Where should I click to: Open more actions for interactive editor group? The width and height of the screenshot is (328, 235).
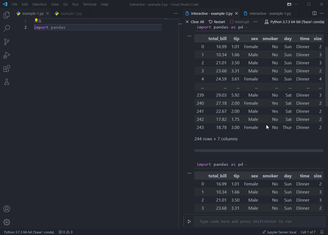322,13
